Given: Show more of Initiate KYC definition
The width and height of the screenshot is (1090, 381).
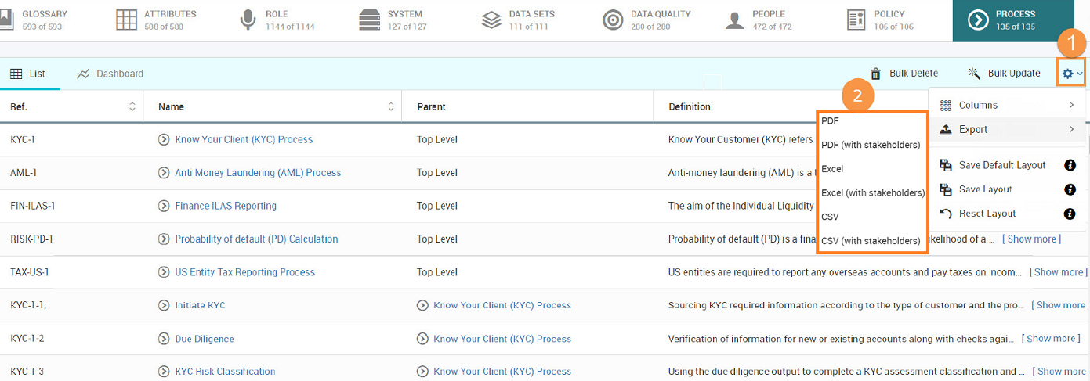Looking at the screenshot, I should 1060,305.
